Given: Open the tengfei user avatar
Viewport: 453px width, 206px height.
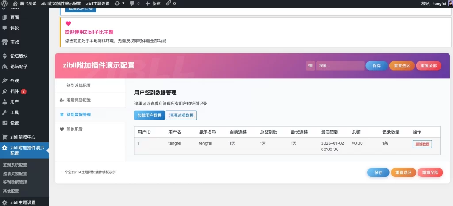Looking at the screenshot, I should click(x=450, y=4).
